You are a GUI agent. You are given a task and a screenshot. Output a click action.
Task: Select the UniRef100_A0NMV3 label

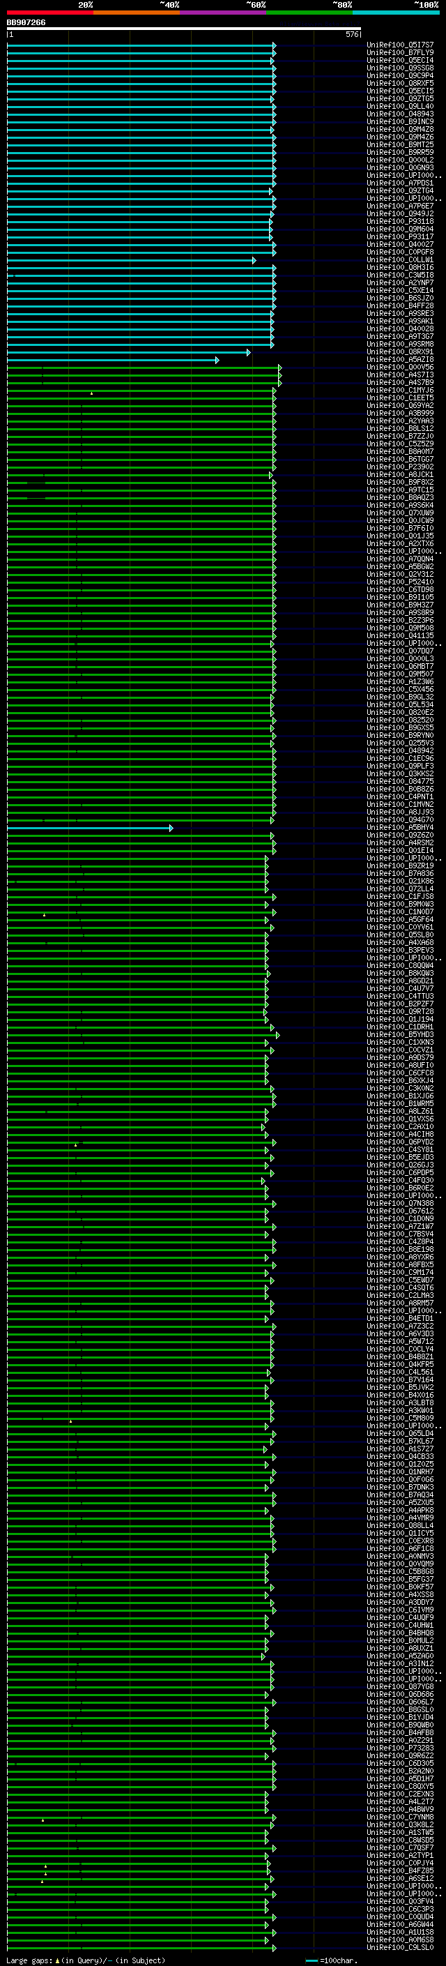pos(400,1556)
